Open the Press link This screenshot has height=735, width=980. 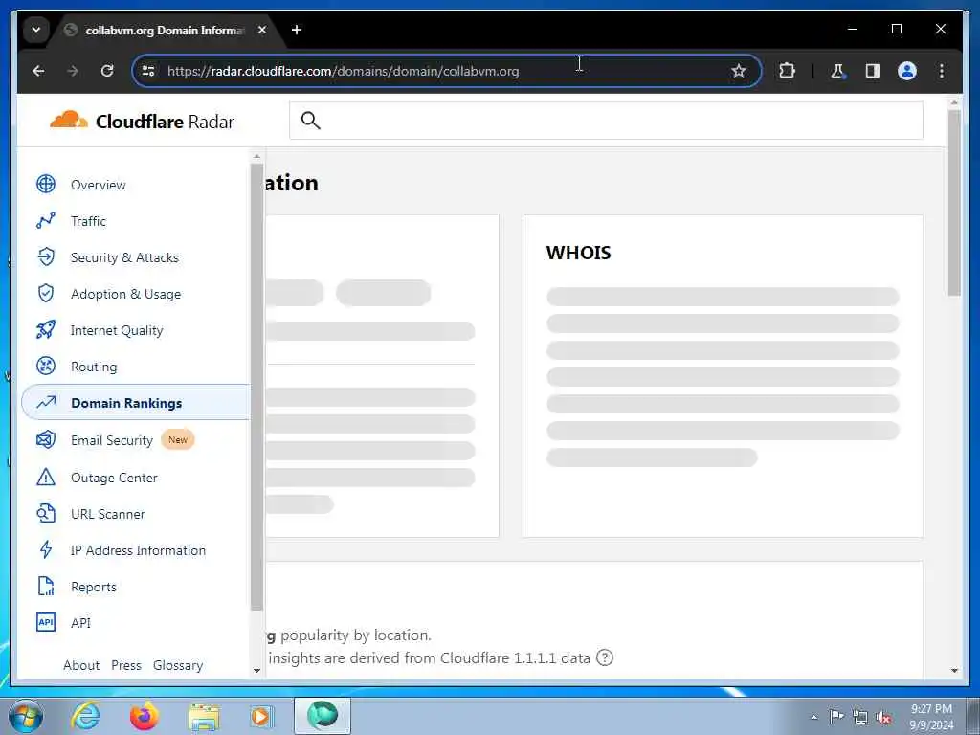(126, 665)
